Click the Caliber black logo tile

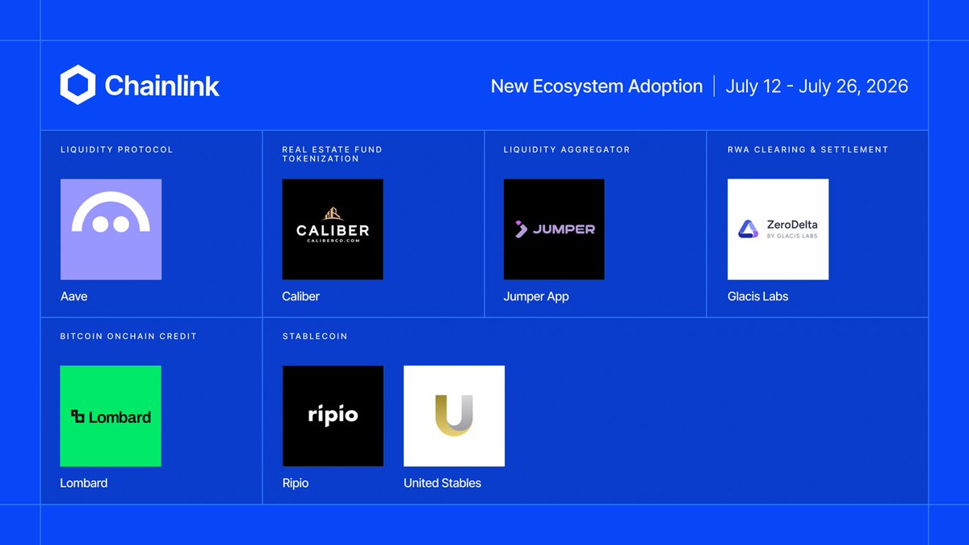[333, 229]
